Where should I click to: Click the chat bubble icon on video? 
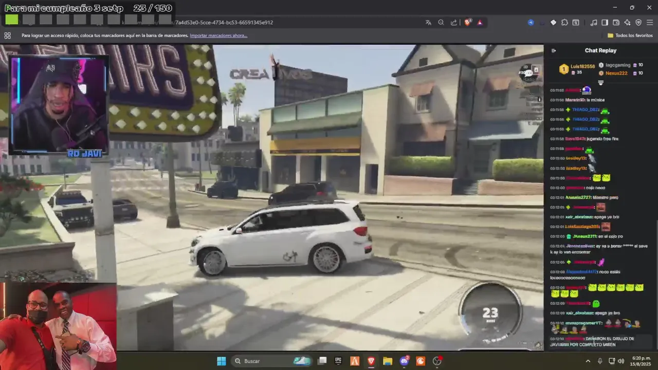[528, 73]
